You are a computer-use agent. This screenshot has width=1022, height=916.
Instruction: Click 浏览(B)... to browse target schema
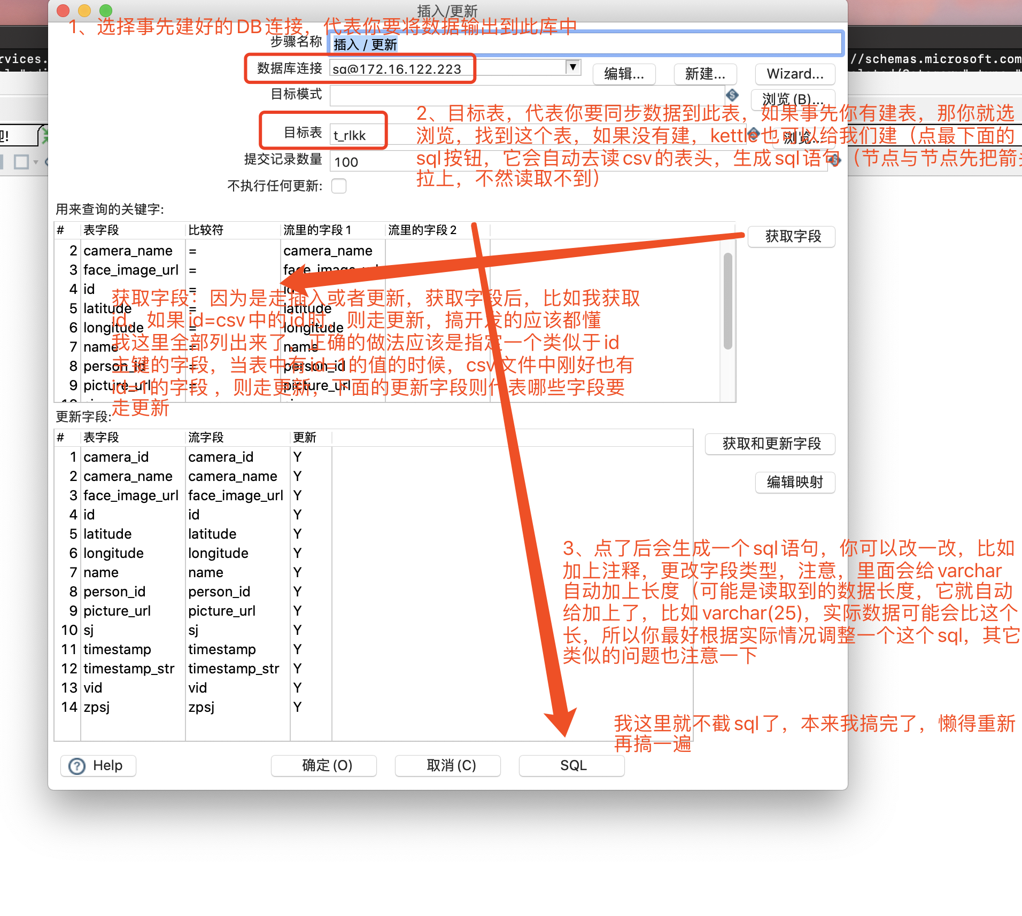click(x=792, y=99)
